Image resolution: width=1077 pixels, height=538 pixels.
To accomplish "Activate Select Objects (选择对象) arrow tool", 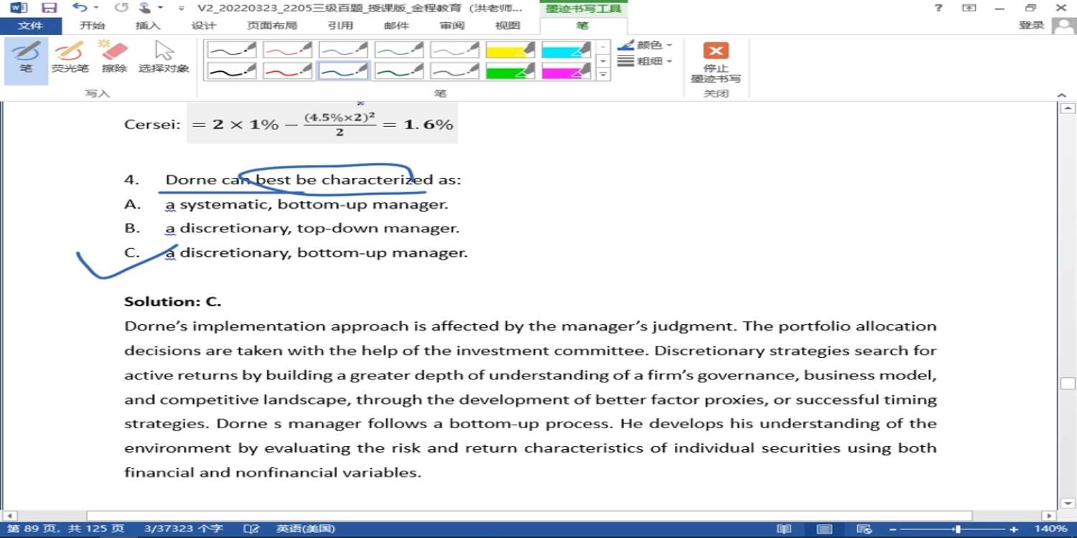I will [164, 58].
